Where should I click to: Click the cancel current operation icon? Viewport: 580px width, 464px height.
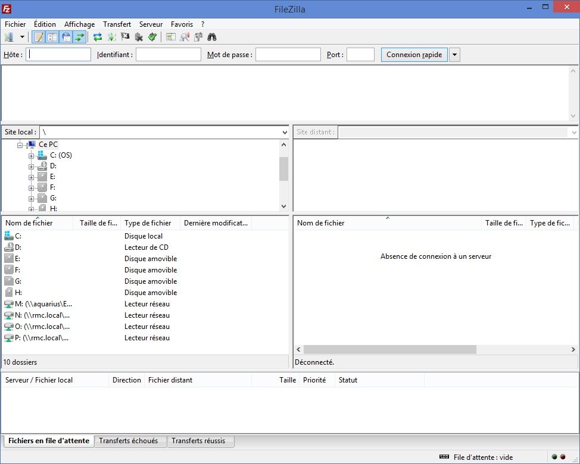pyautogui.click(x=125, y=37)
